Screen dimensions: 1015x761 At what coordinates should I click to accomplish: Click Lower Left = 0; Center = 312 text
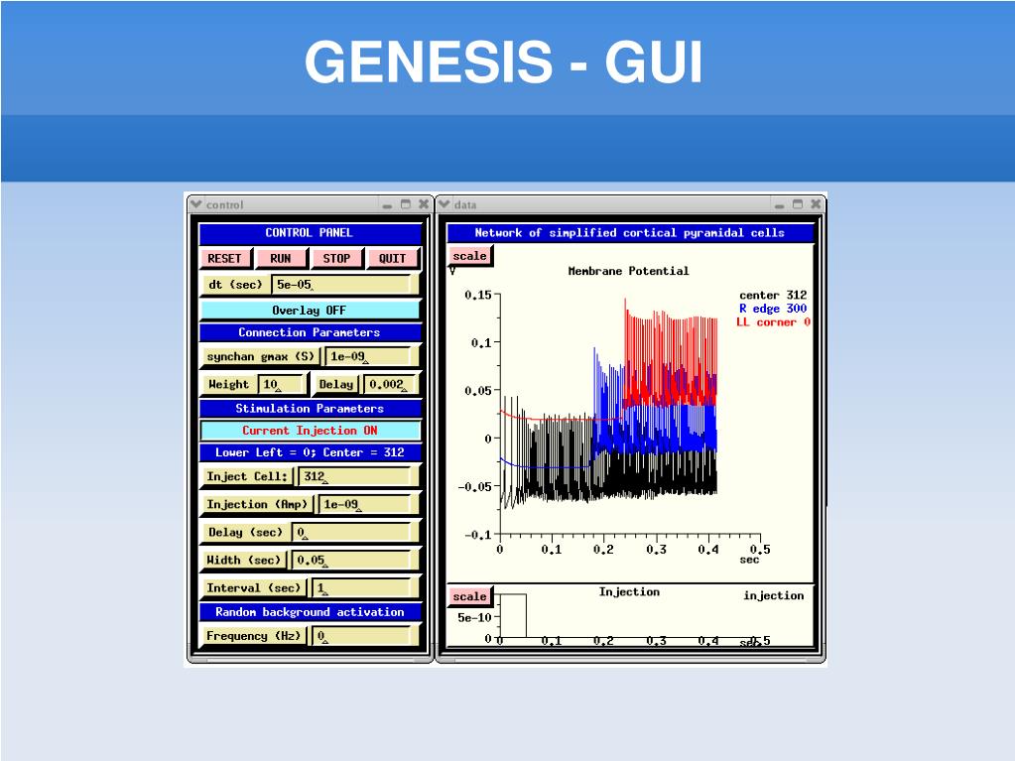[x=310, y=452]
